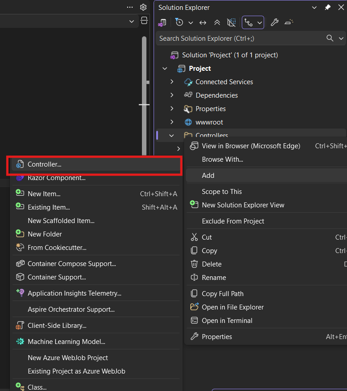
Task: Click the Collapse All toolbar icon
Action: click(x=217, y=22)
